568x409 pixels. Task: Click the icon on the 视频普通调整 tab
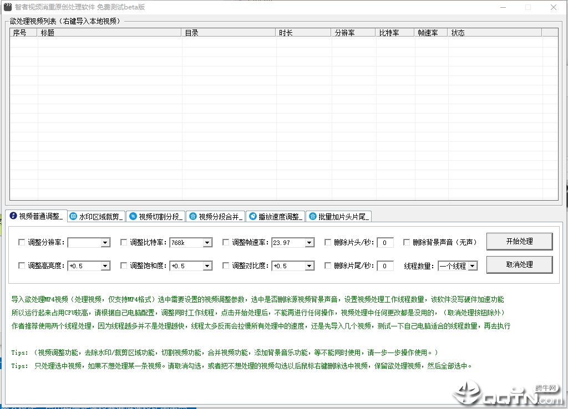(13, 216)
